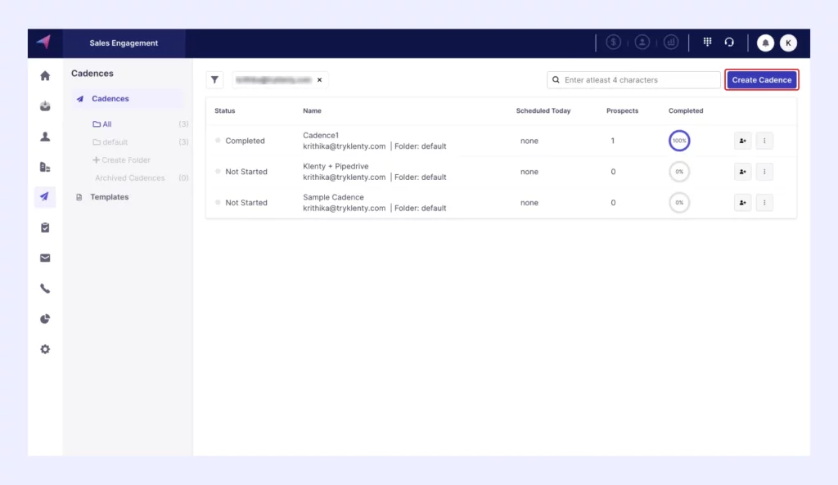The height and width of the screenshot is (485, 838).
Task: Open the Reports pie chart icon
Action: pos(45,319)
